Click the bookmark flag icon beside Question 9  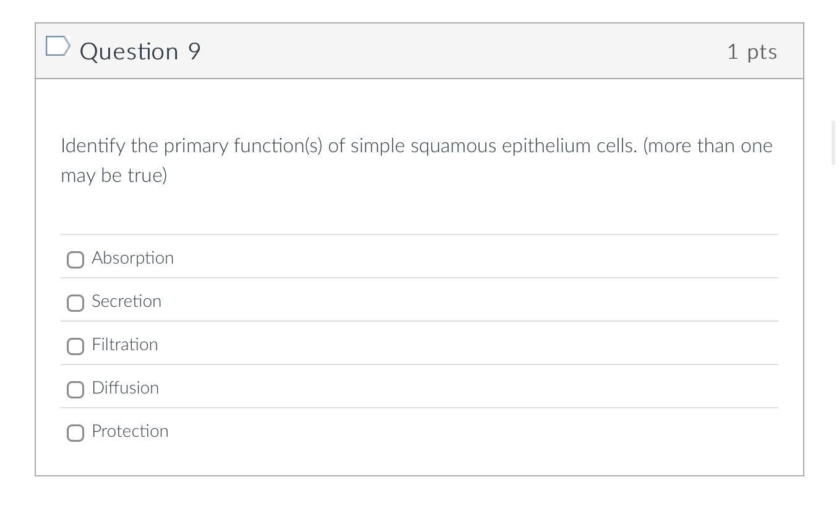pos(58,45)
